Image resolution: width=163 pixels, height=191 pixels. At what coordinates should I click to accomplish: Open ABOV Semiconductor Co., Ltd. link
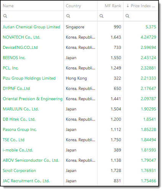tap(31, 160)
